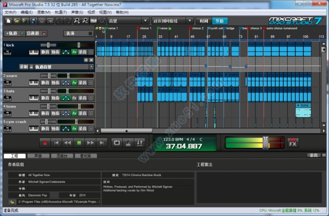
Task: Close automation lane with the X icon
Action: pyautogui.click(x=92, y=60)
